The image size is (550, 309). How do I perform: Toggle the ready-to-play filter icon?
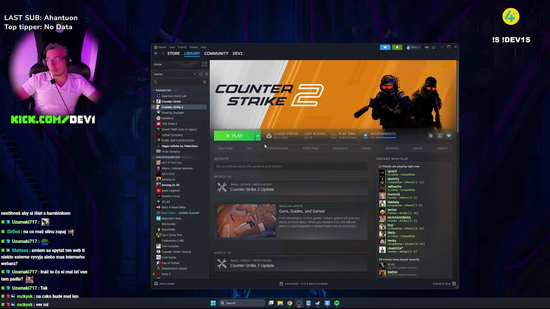206,74
